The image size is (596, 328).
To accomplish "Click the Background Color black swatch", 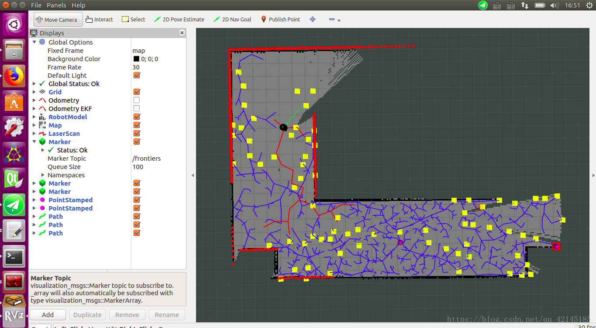I will [x=136, y=59].
